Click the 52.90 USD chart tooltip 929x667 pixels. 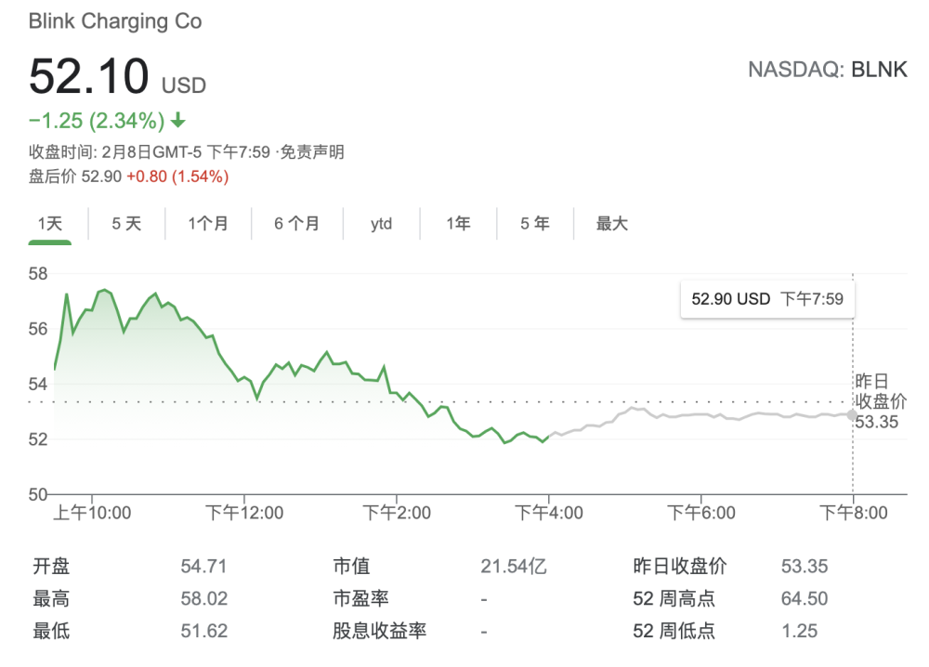pyautogui.click(x=767, y=299)
